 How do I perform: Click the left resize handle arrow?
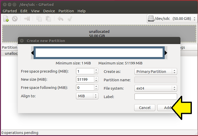click(x=33, y=53)
